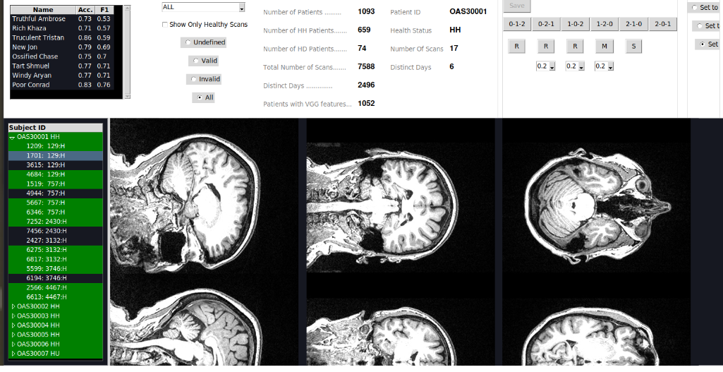Enable Show Only Healthy Scans checkbox
This screenshot has width=723, height=372.
(x=164, y=25)
